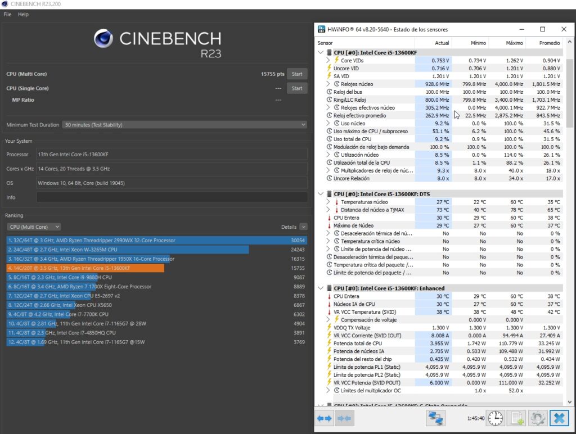
Task: Open the Minimum Test Duration dropdown
Action: (184, 125)
